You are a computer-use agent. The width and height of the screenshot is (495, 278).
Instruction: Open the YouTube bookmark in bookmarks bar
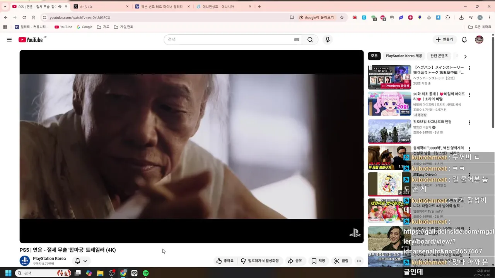coord(63,27)
